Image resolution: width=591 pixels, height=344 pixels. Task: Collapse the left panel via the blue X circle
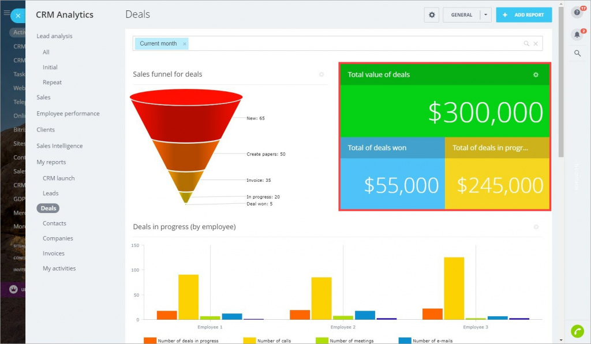(x=17, y=15)
